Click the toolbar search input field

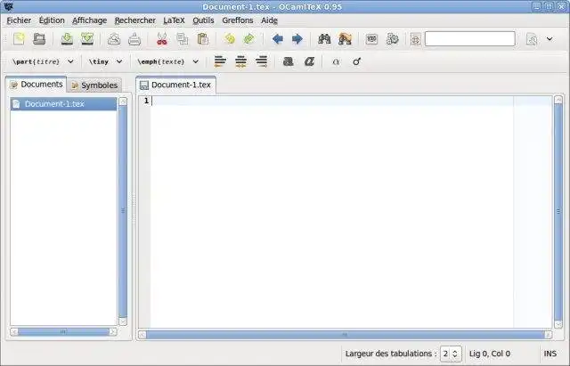tap(470, 39)
